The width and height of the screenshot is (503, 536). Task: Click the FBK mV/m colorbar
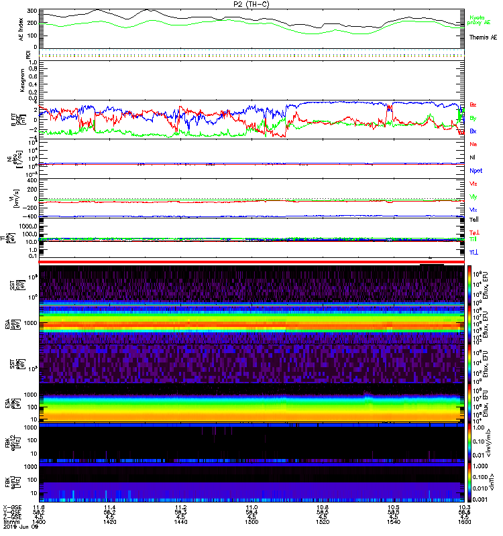(x=469, y=442)
